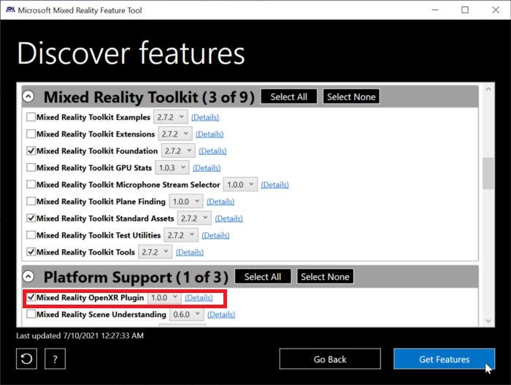View Details for Toolkit Foundation
Screen dimensions: 511x385
212,151
